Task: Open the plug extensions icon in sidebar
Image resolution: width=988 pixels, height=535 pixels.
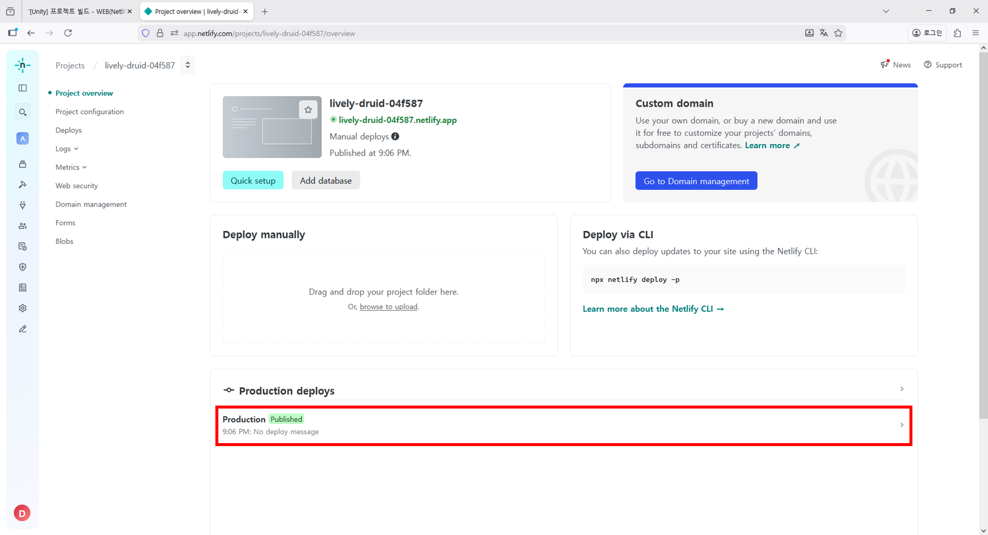Action: pyautogui.click(x=23, y=205)
